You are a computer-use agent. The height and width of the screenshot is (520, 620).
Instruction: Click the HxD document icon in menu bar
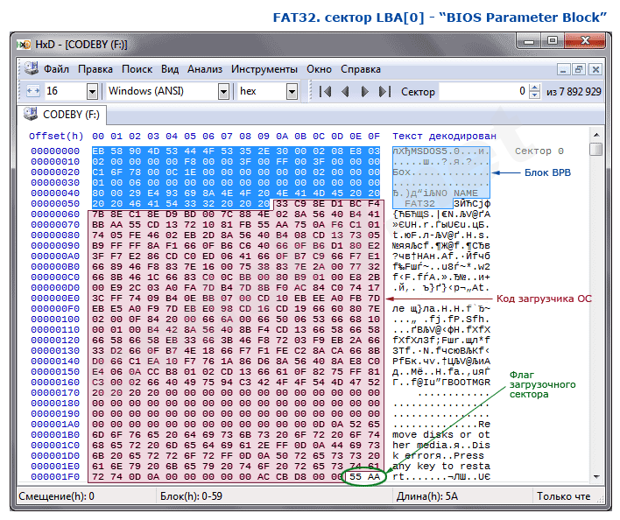pyautogui.click(x=31, y=69)
